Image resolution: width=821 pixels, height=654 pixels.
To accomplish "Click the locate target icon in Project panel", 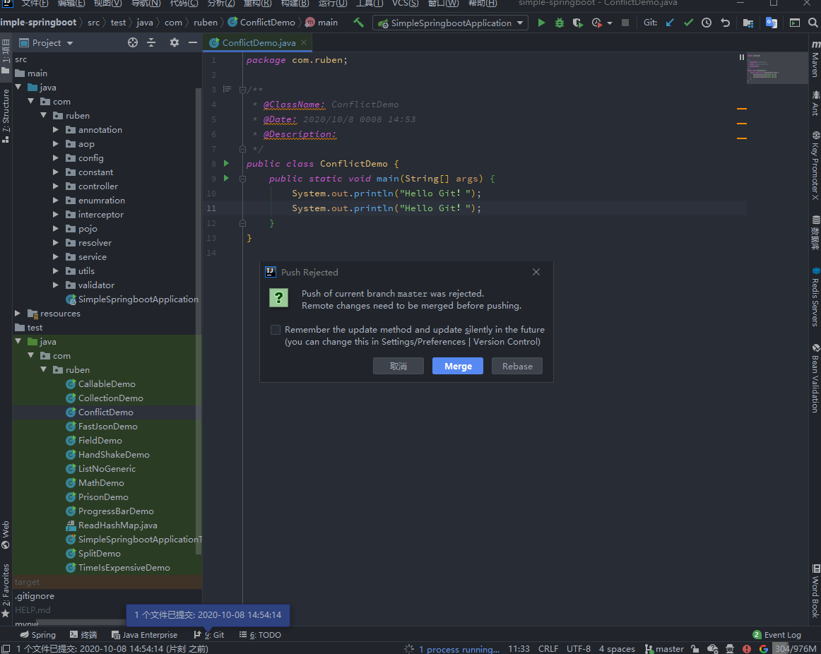I will 132,43.
